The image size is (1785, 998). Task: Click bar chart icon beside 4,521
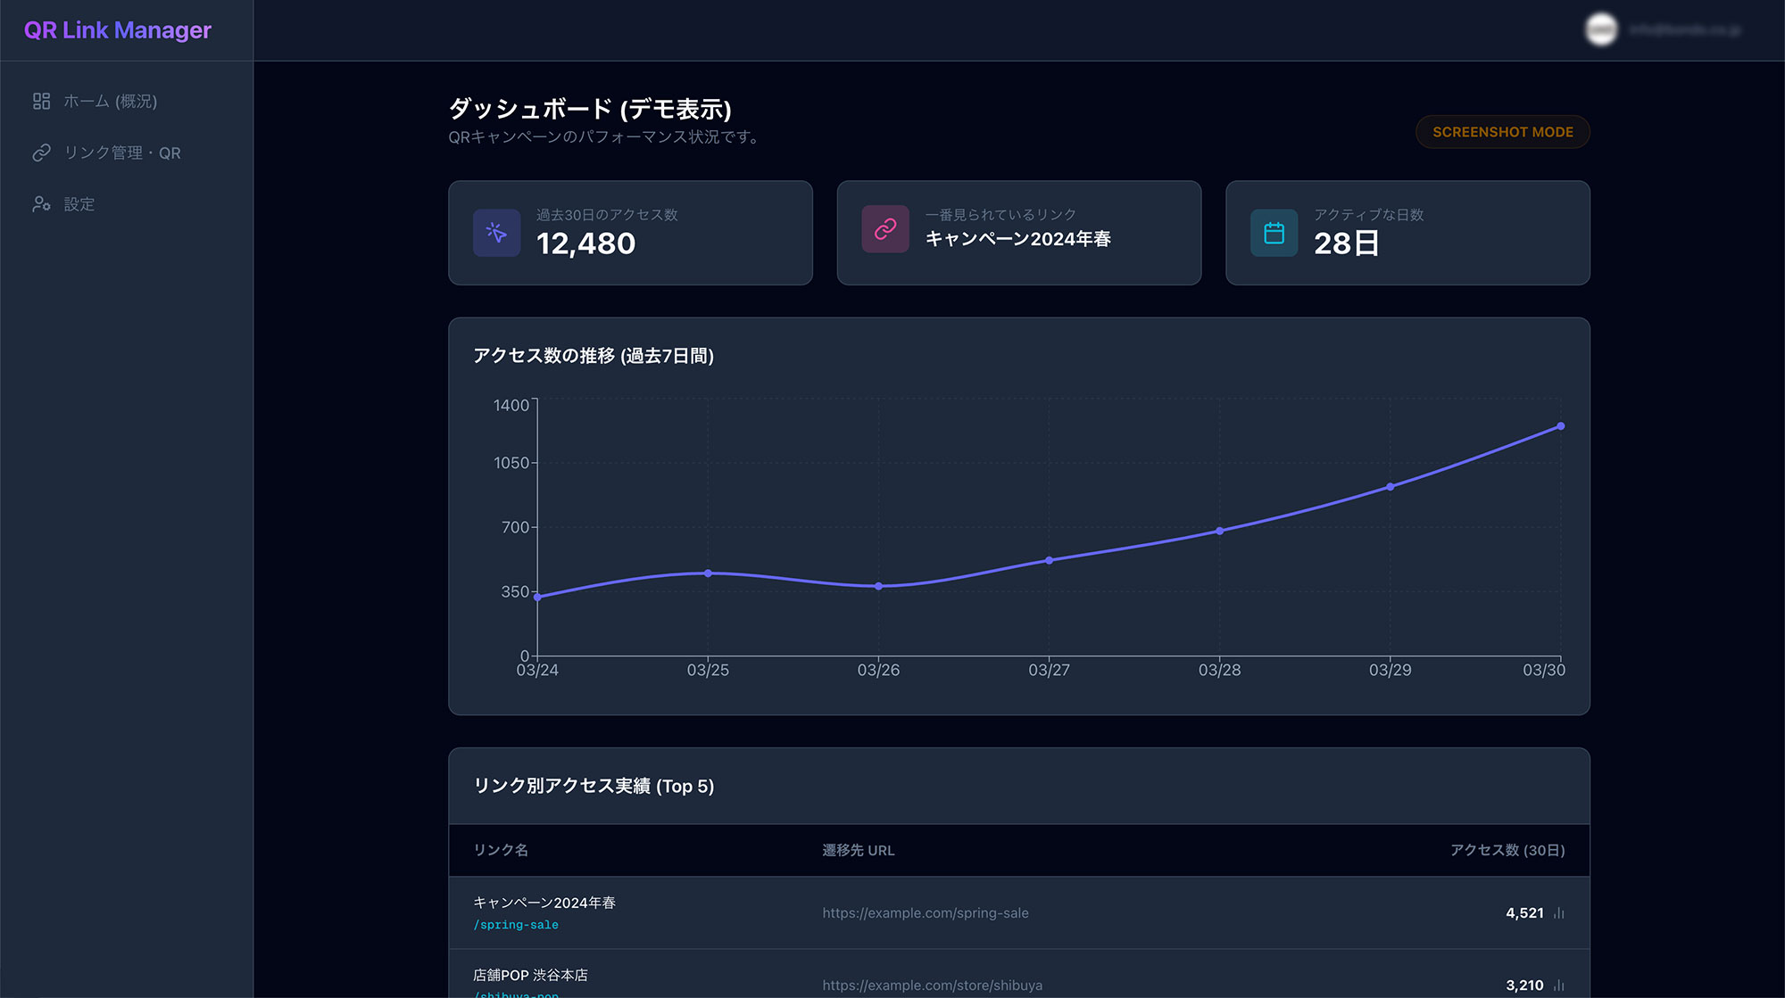click(x=1558, y=913)
